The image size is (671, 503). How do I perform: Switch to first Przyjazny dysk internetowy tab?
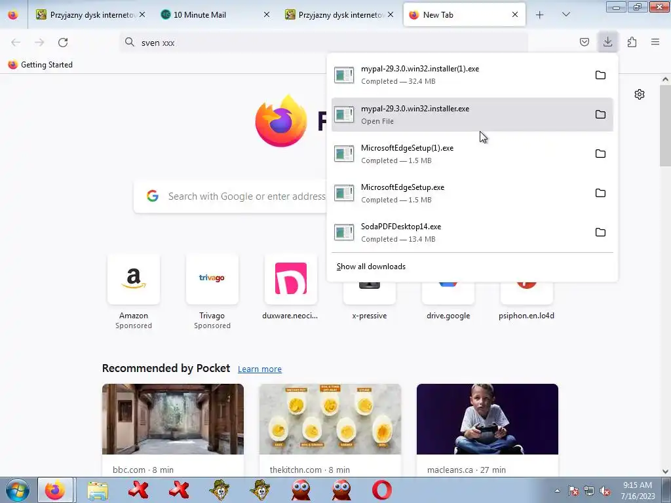pos(90,15)
